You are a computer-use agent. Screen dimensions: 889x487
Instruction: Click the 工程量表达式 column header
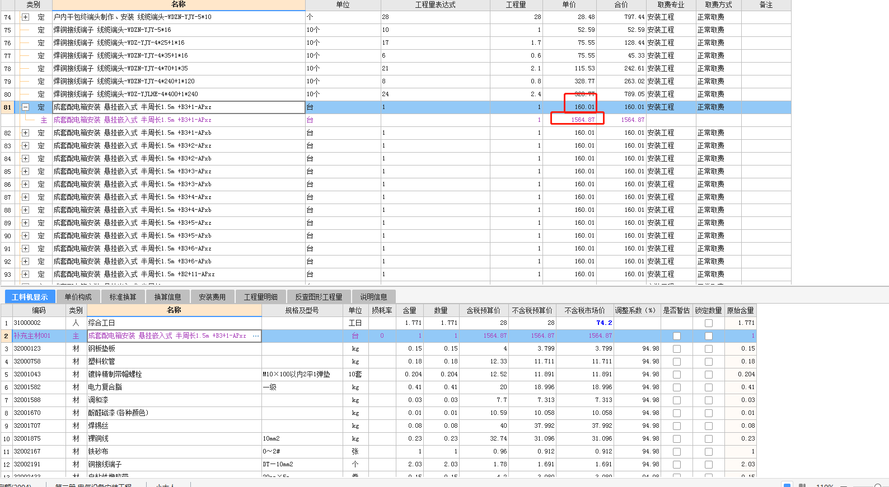click(435, 4)
